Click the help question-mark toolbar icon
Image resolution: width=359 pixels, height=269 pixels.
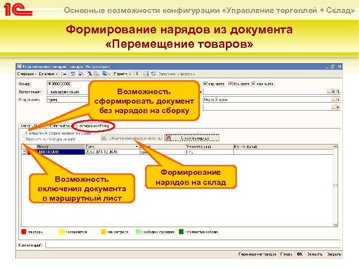pyautogui.click(x=137, y=74)
